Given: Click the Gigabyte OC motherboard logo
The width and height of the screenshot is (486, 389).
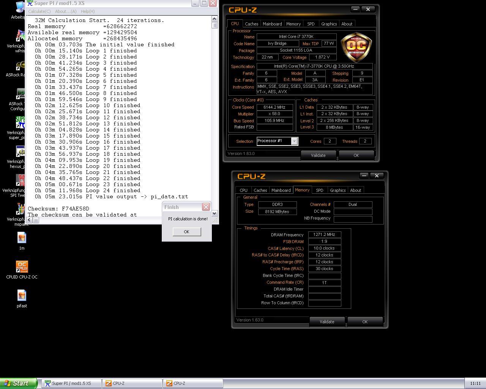Looking at the screenshot, I should [356, 47].
